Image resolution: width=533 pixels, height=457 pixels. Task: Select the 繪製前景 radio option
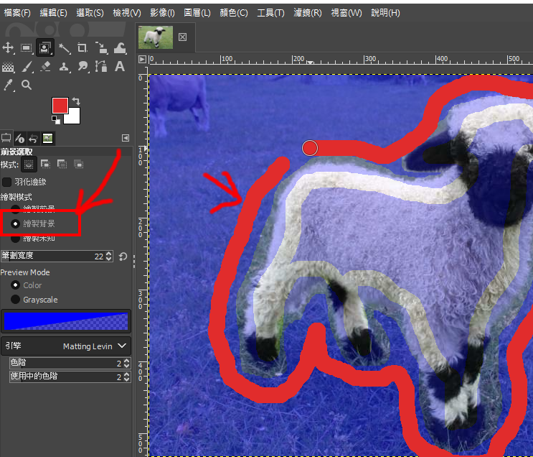coord(15,208)
